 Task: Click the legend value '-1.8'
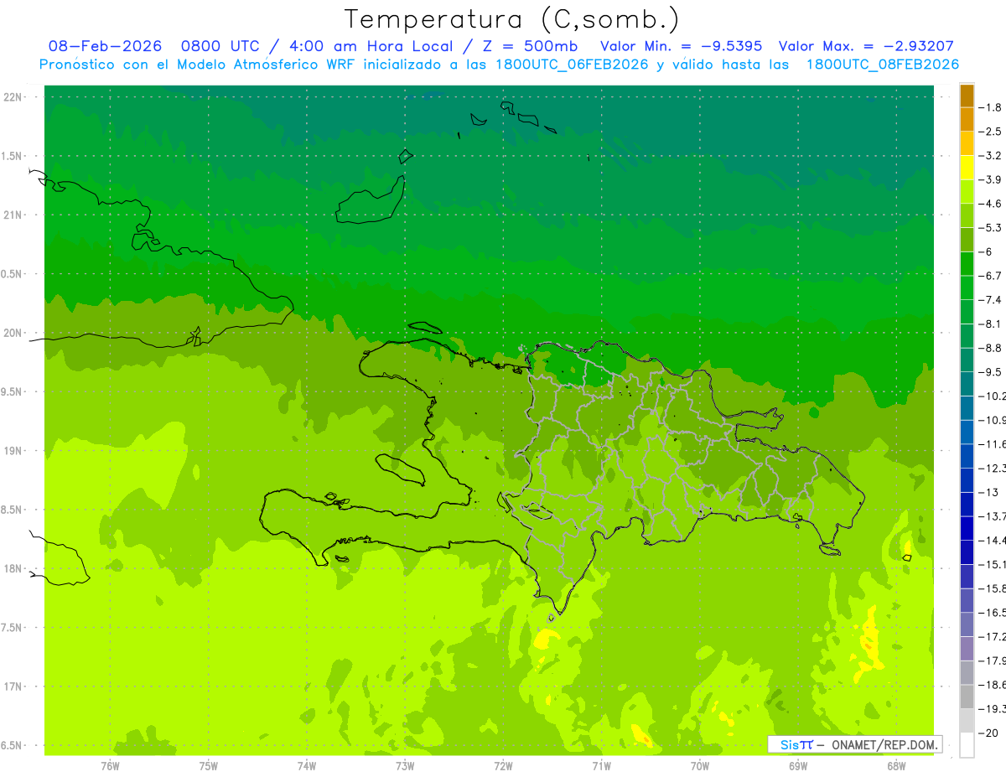[991, 107]
